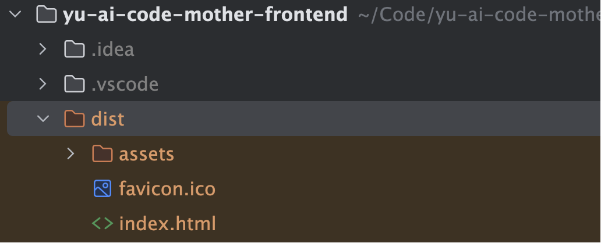Viewport: 601px width, 243px height.
Task: Select the .idea folder label
Action: (x=112, y=49)
